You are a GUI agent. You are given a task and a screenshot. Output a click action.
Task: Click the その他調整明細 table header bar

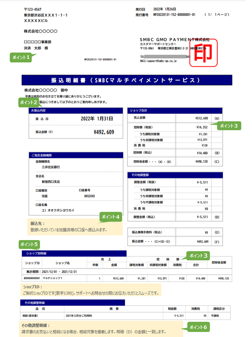click(73, 302)
